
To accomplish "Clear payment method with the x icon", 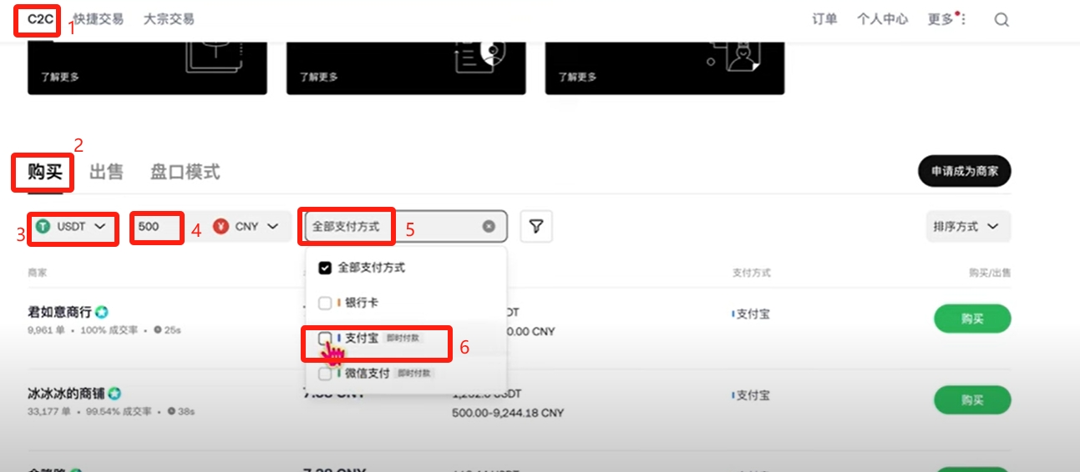I will (489, 226).
